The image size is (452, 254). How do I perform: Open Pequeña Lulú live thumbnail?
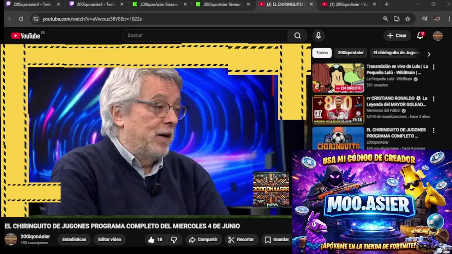coord(338,78)
